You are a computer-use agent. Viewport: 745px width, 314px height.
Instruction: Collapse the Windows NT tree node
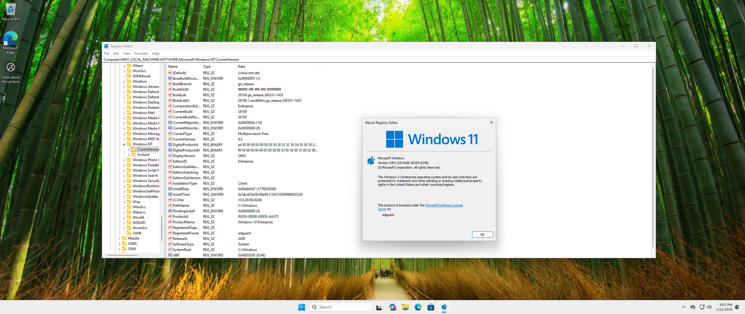tap(124, 144)
